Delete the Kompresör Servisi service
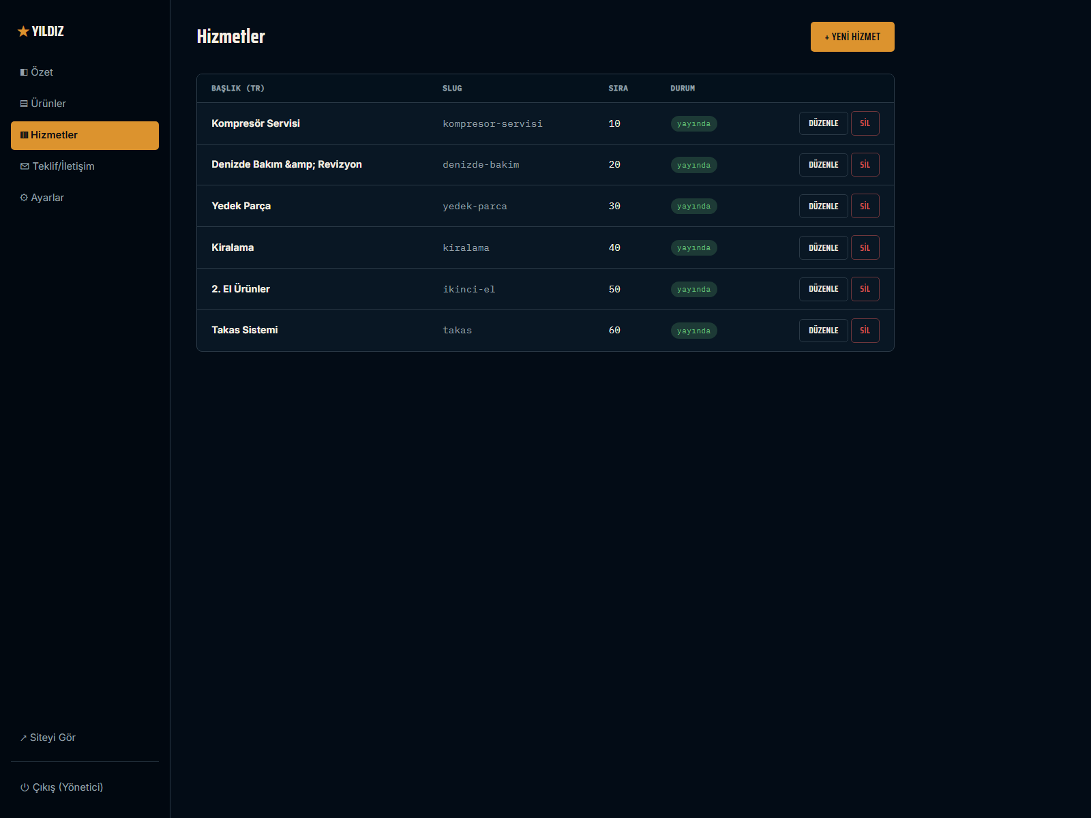Viewport: 1091px width, 818px height. (x=865, y=123)
